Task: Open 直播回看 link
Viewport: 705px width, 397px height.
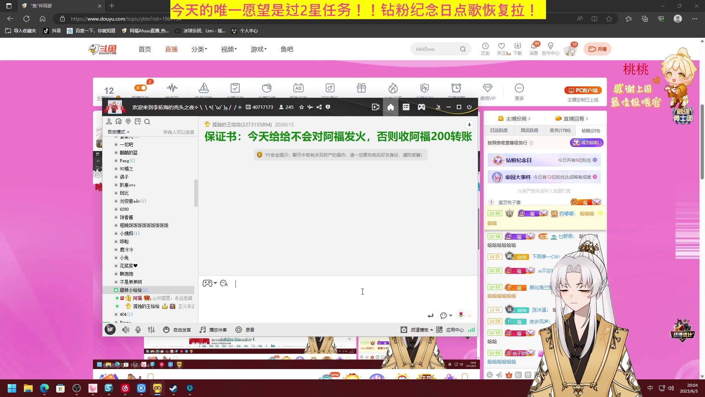Action: [x=572, y=119]
